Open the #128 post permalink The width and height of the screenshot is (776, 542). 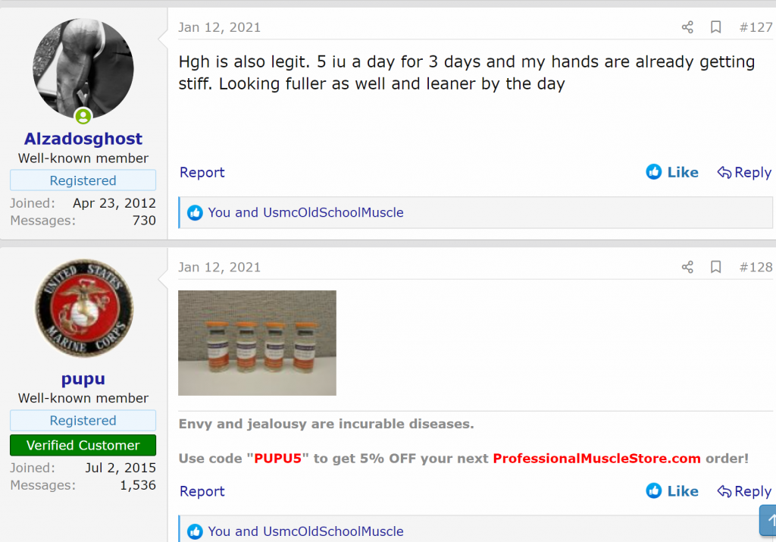point(756,268)
